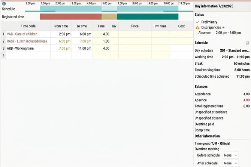Click the Price cell in VAB row

[x=135, y=34]
